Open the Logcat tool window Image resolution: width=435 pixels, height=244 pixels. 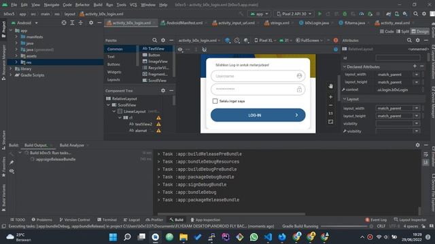tap(132, 220)
